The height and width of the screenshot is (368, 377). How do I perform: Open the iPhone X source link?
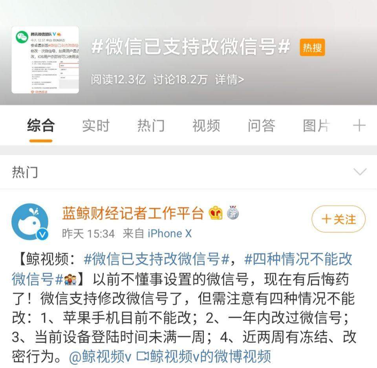170,233
